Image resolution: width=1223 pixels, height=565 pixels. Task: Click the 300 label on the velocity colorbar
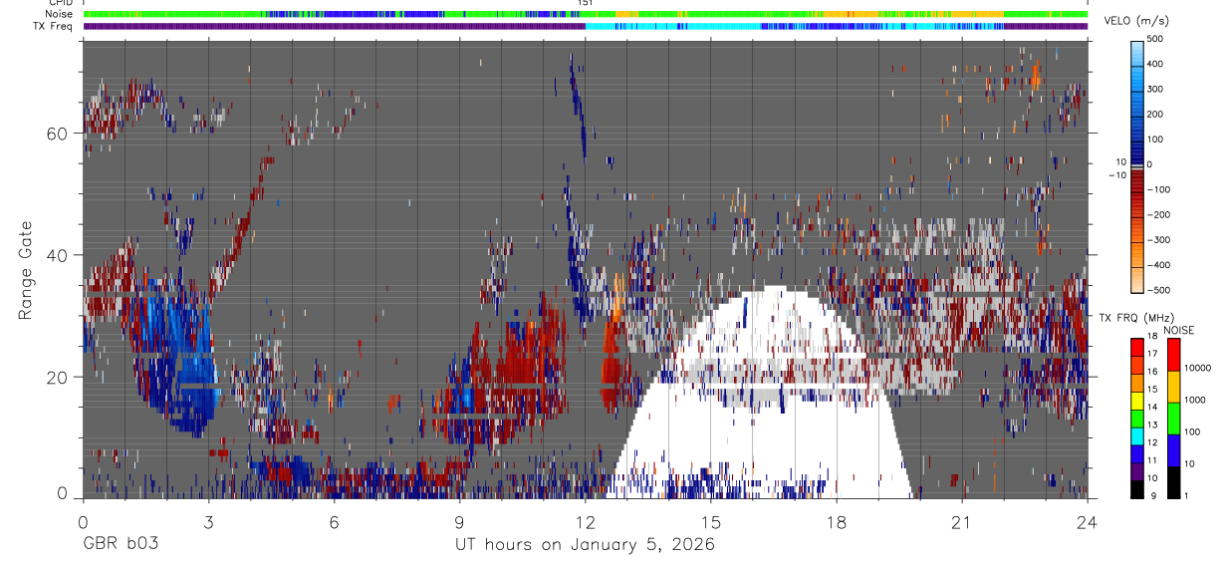(1155, 89)
